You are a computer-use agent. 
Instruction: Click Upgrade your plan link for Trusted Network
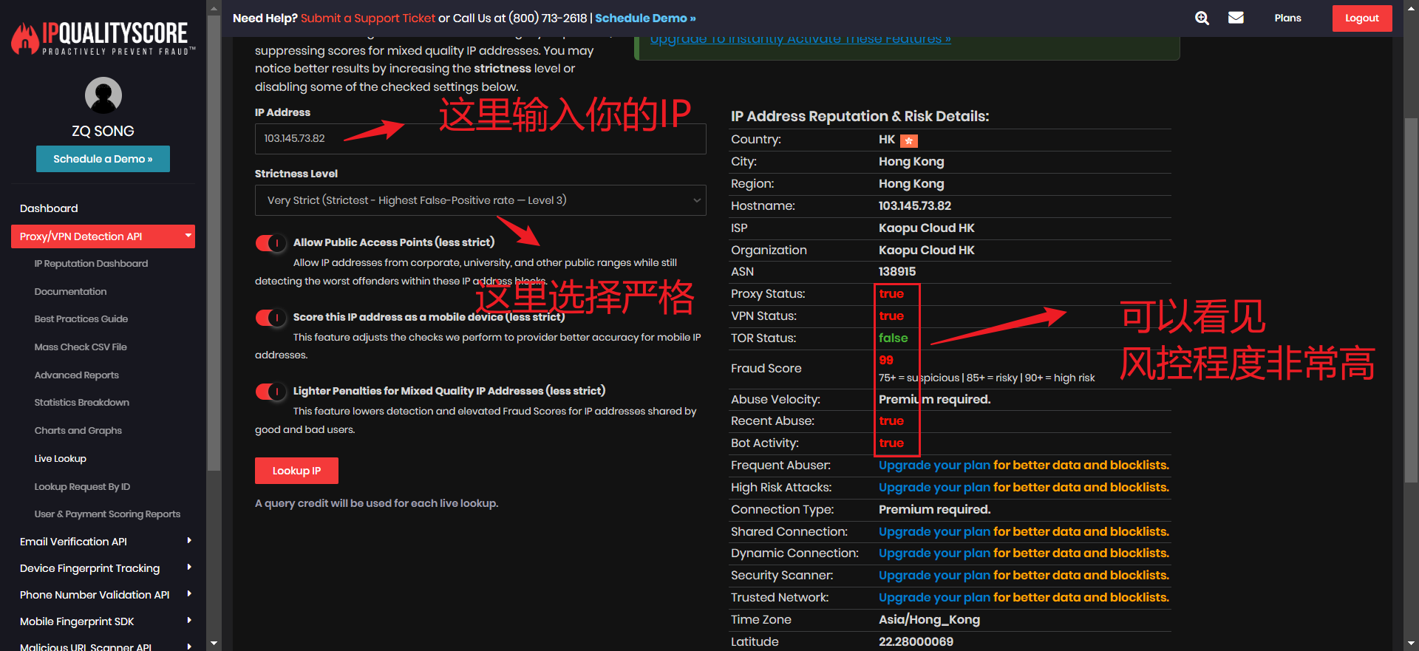pyautogui.click(x=934, y=598)
